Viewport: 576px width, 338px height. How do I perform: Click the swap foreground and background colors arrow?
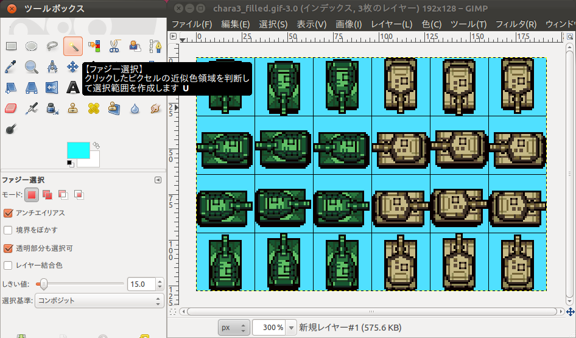96,146
